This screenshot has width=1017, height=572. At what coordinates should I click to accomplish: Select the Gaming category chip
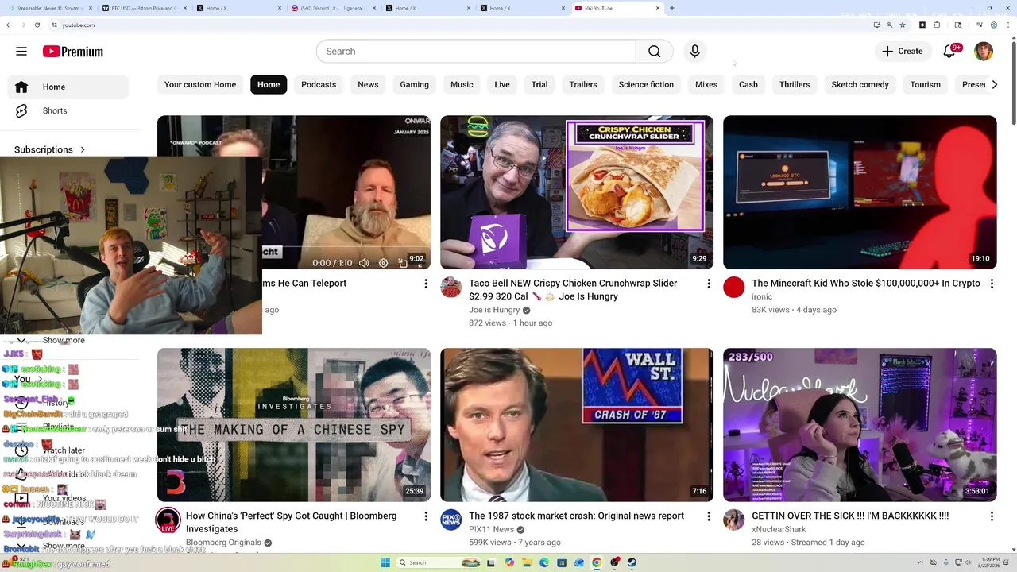414,85
